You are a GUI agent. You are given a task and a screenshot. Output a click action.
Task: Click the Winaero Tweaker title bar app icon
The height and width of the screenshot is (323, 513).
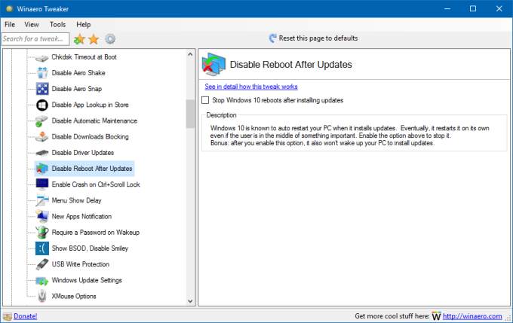coord(10,9)
